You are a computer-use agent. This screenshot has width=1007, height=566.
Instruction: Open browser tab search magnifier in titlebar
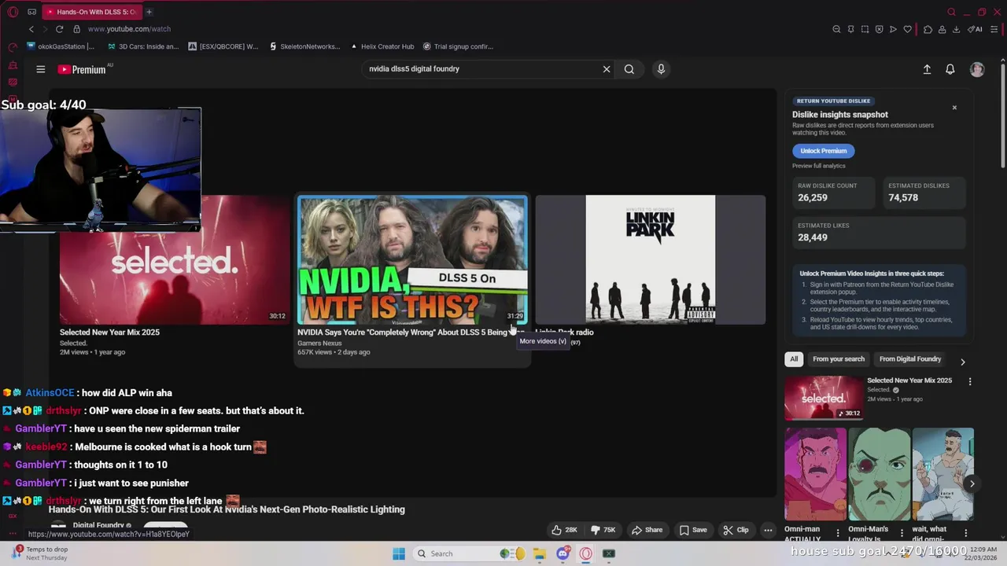(951, 12)
